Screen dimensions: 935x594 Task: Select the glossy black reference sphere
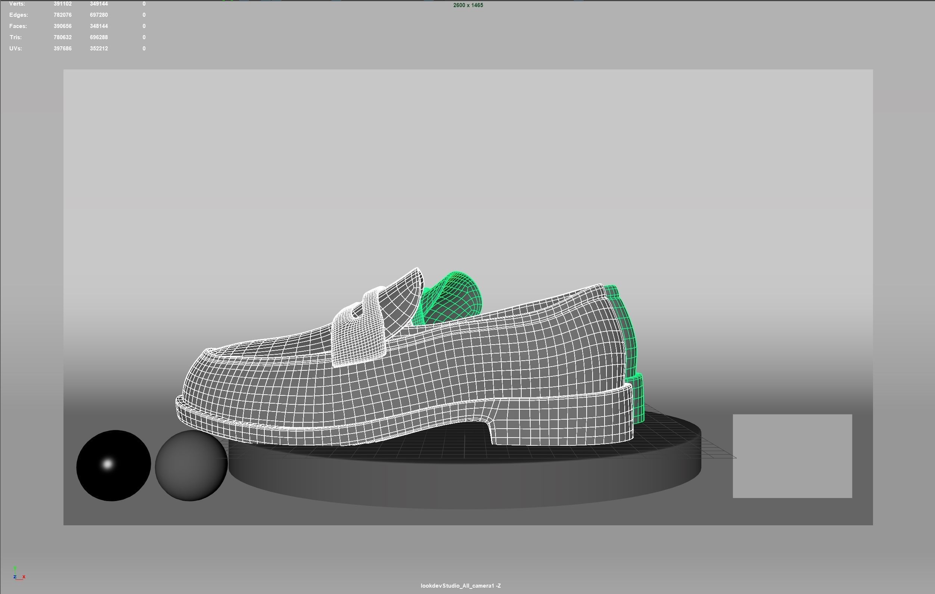tap(114, 465)
